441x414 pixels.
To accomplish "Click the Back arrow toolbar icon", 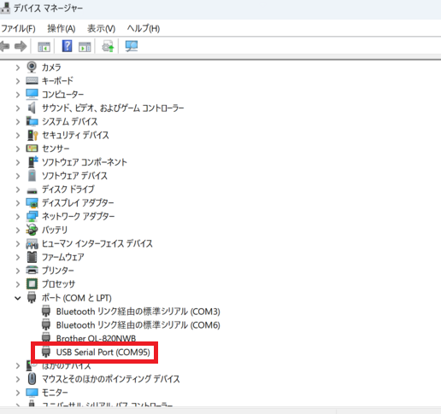I will pyautogui.click(x=4, y=46).
